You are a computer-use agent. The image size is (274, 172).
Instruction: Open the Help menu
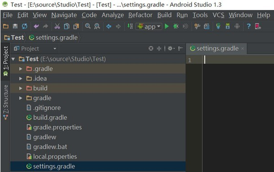coord(264,15)
